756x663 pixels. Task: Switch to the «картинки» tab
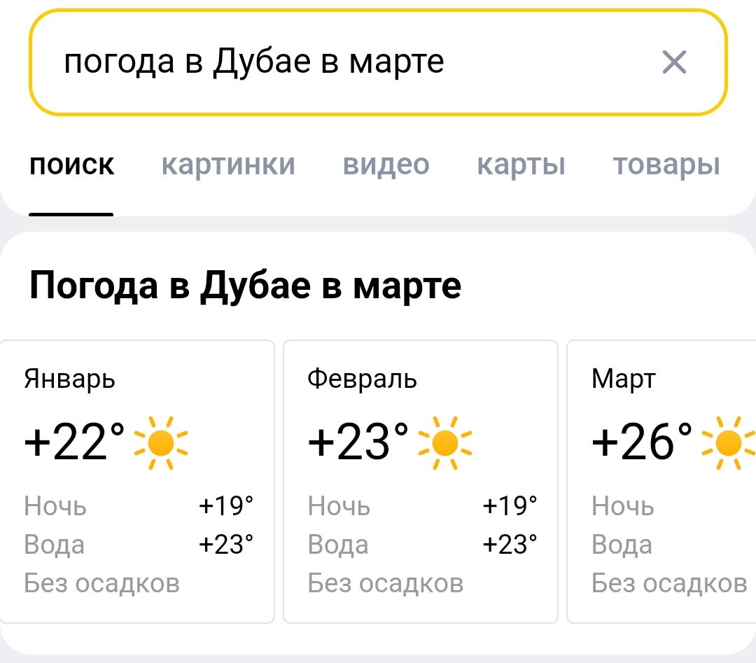coord(228,165)
